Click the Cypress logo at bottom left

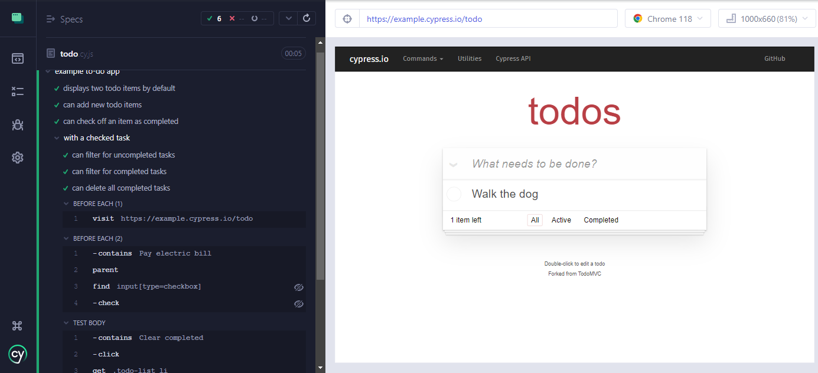[18, 354]
